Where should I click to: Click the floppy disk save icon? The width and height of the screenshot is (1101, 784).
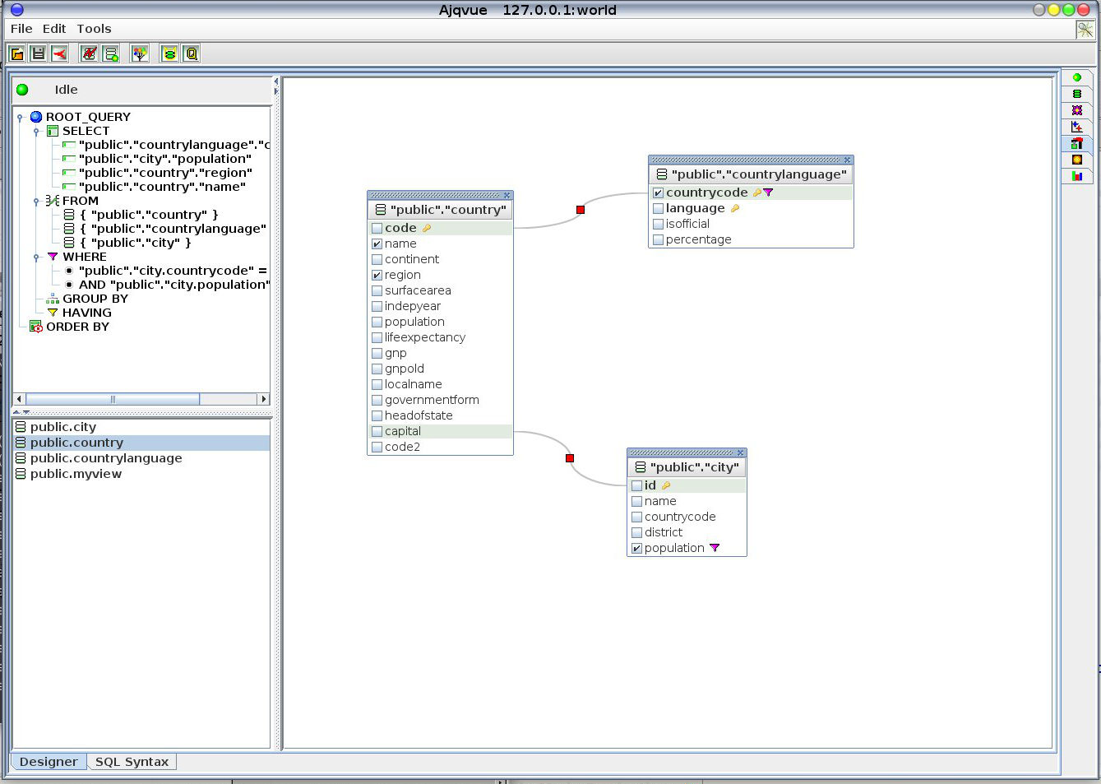[x=38, y=54]
